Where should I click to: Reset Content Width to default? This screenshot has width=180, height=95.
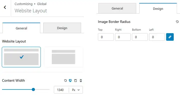65,81
